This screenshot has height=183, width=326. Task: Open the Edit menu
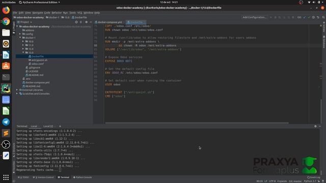21,13
